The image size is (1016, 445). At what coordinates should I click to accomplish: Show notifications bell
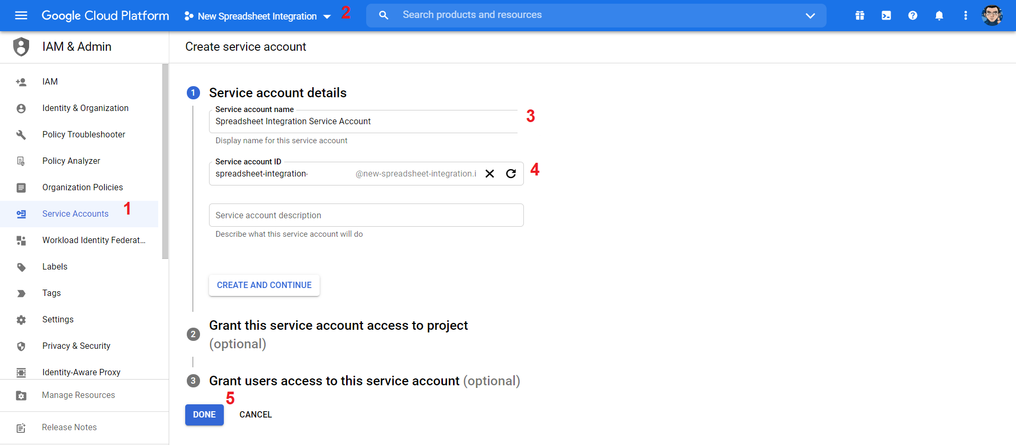(x=939, y=15)
